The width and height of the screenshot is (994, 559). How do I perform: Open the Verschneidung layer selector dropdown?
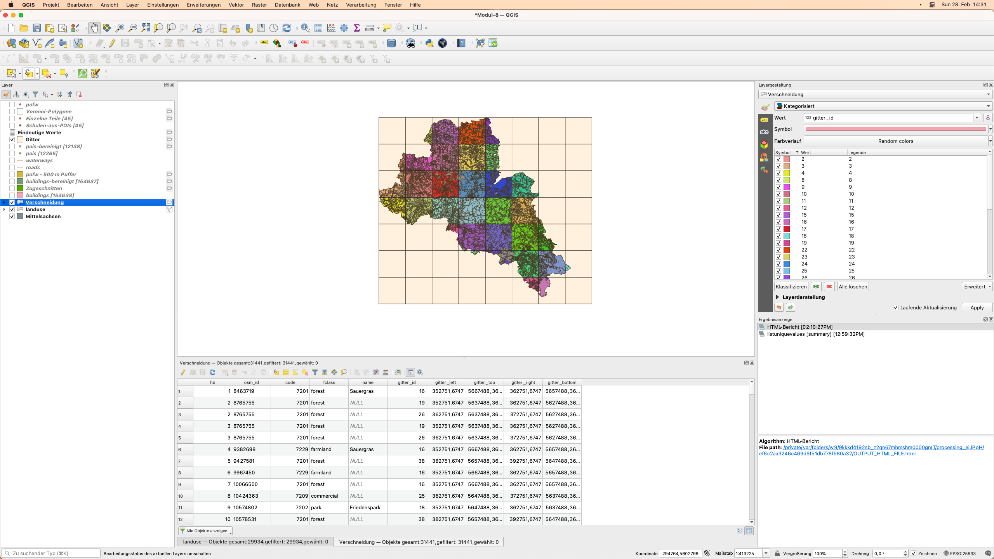(x=876, y=94)
